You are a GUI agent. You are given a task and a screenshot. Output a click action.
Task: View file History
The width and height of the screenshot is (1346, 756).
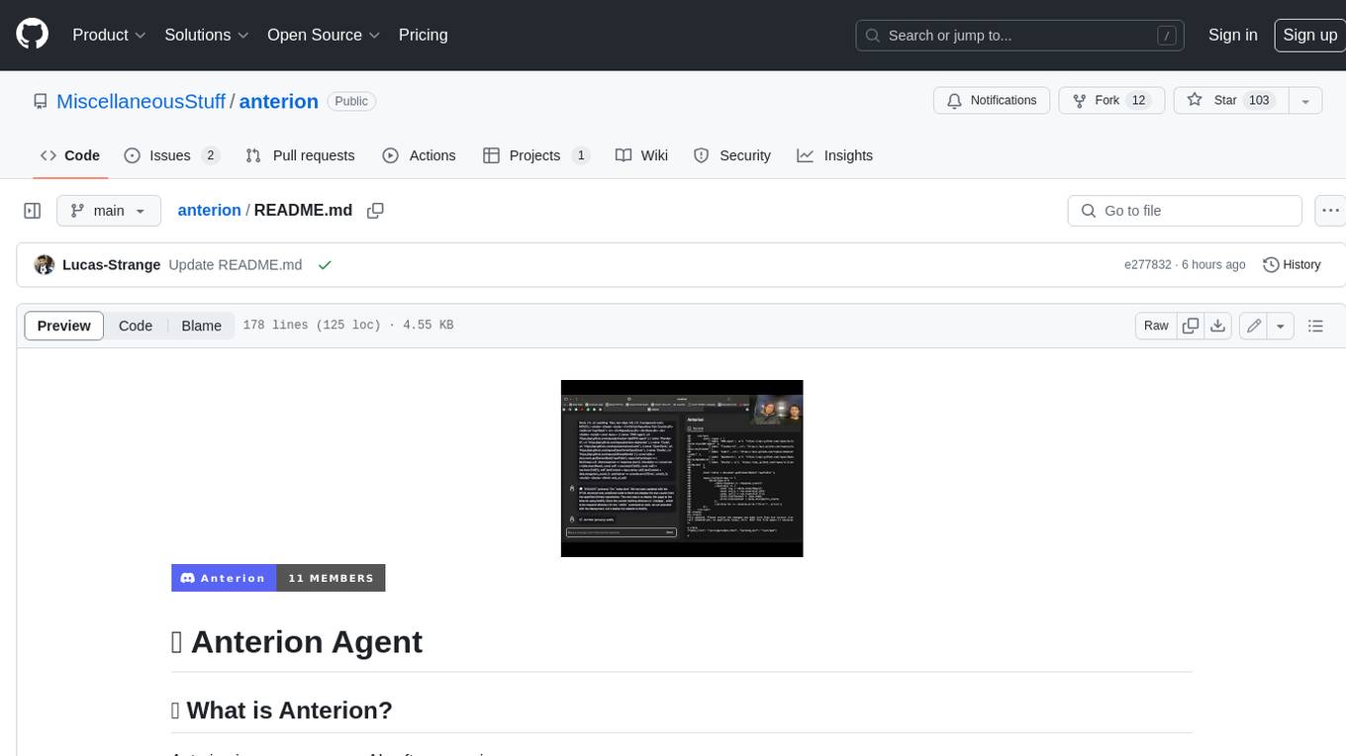tap(1292, 264)
